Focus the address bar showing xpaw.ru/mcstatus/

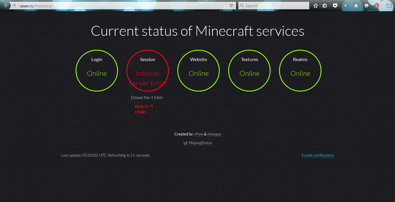coord(122,6)
